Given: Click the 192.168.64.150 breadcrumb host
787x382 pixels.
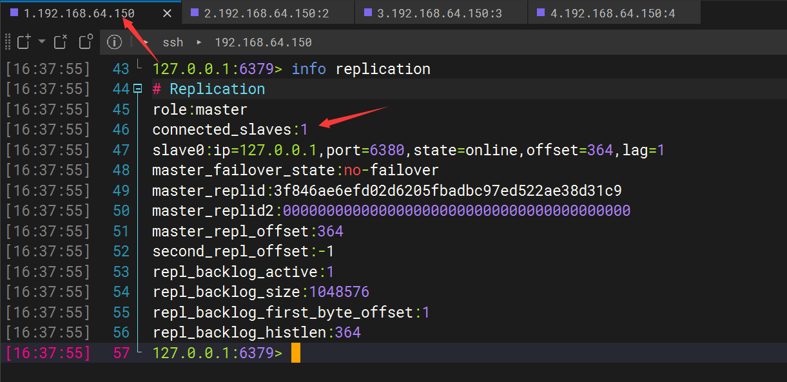Looking at the screenshot, I should coord(263,43).
